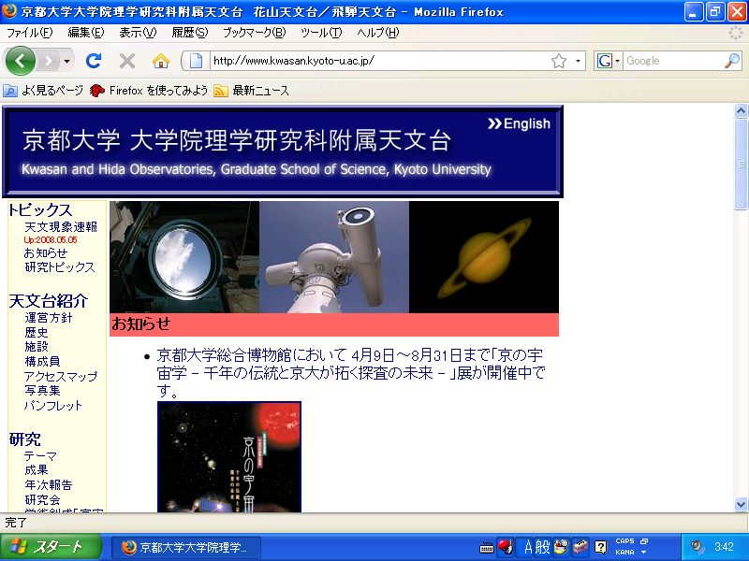This screenshot has width=749, height=561.
Task: Open the 成果 link
Action: click(x=37, y=470)
